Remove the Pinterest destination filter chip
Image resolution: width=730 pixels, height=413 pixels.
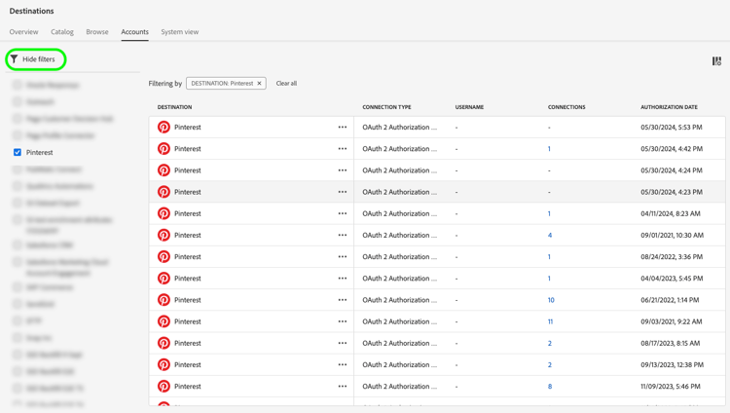pos(260,84)
